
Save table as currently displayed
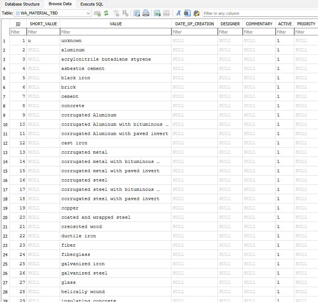click(x=137, y=13)
